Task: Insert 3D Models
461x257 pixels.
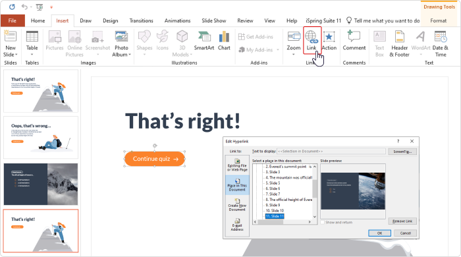Action: (182, 44)
